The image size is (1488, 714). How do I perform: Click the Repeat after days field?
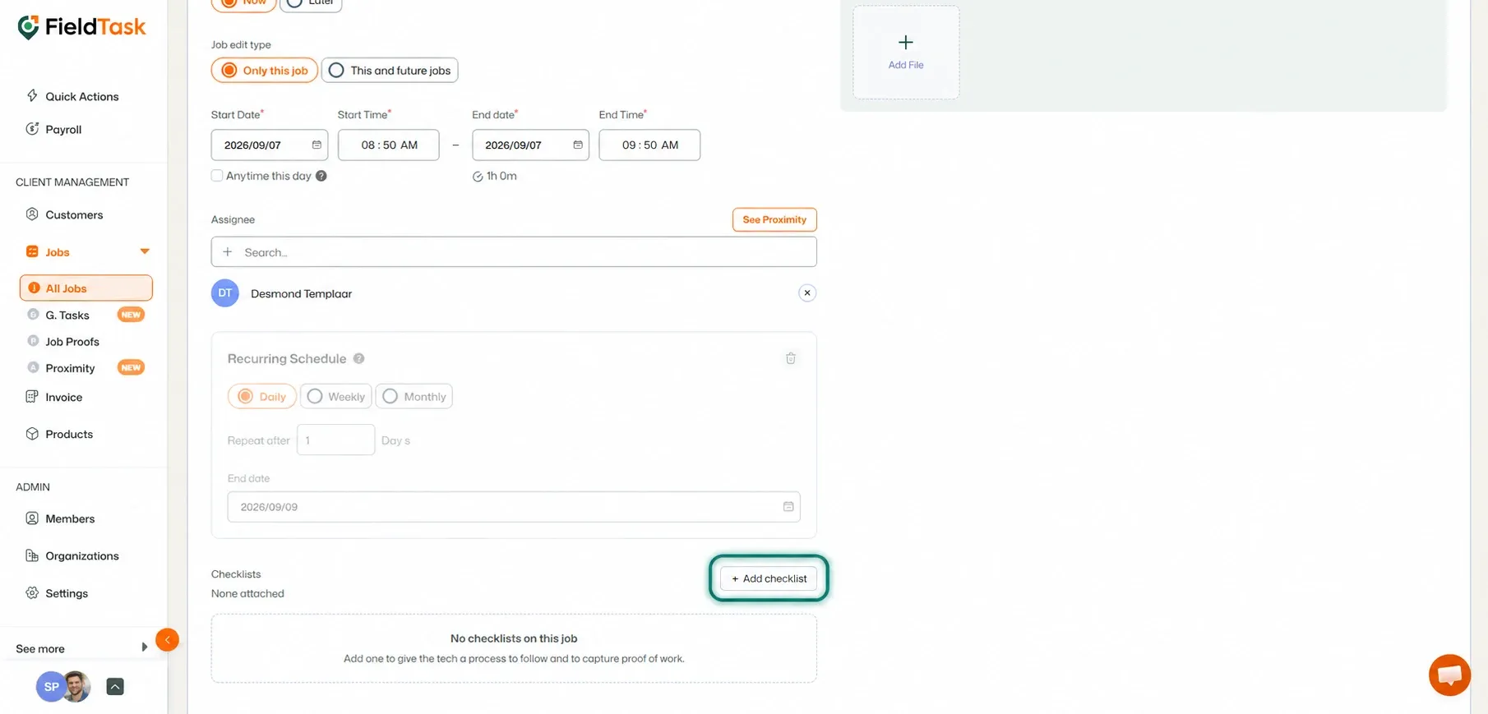[x=335, y=440]
